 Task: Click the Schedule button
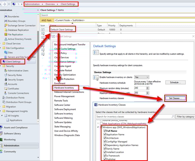tap(175, 82)
